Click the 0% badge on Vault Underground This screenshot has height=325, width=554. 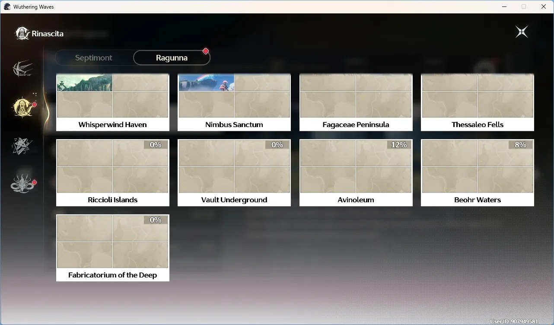277,145
